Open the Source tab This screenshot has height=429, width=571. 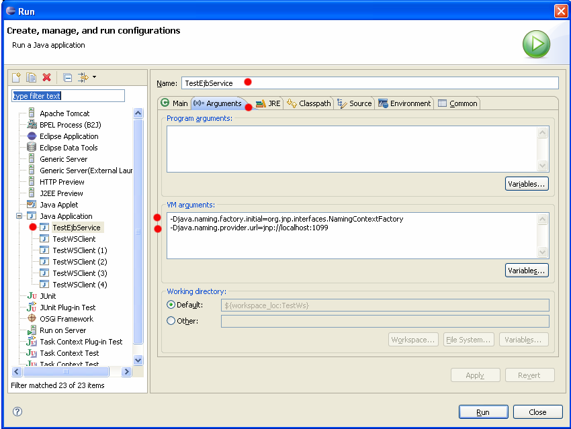coord(354,103)
